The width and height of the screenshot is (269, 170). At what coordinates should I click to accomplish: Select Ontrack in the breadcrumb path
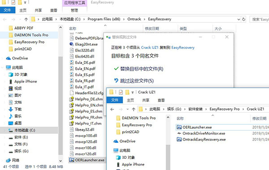(x=134, y=19)
